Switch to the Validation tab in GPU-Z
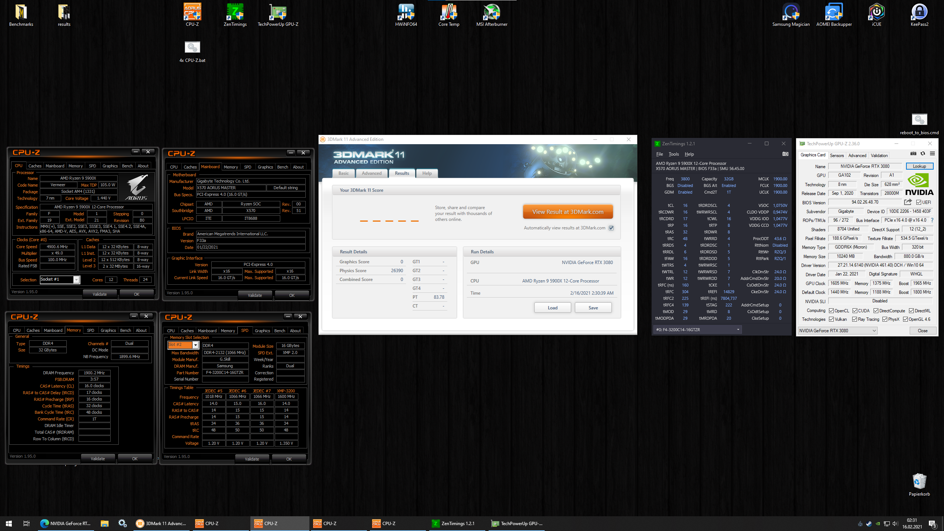This screenshot has height=531, width=944. (879, 155)
